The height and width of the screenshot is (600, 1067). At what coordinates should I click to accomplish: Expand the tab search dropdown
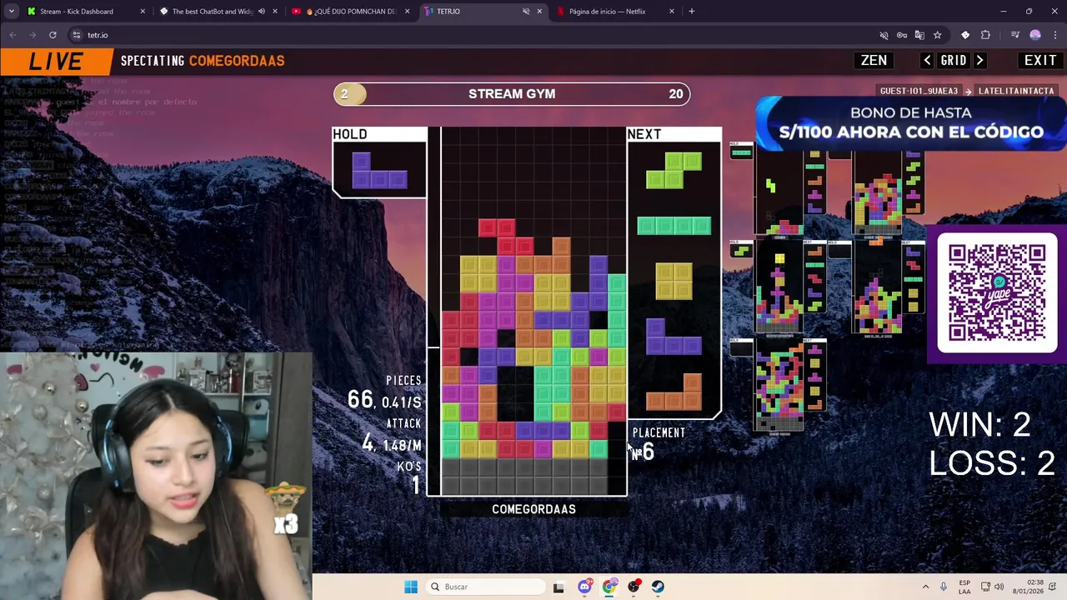coord(12,12)
